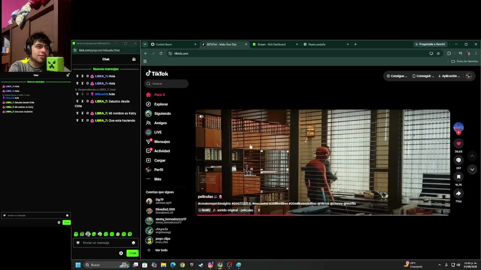The height and width of the screenshot is (270, 481).
Task: Delete the "Saludos desde Chile" chat message
Action: (77, 101)
